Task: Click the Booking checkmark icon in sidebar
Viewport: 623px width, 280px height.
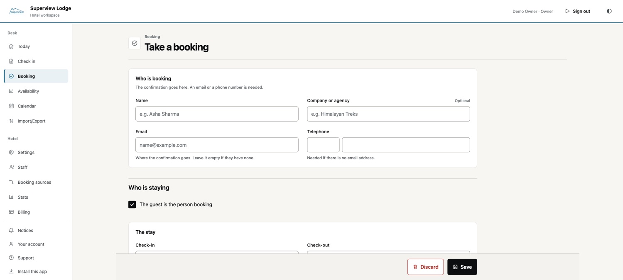Action: (x=11, y=76)
